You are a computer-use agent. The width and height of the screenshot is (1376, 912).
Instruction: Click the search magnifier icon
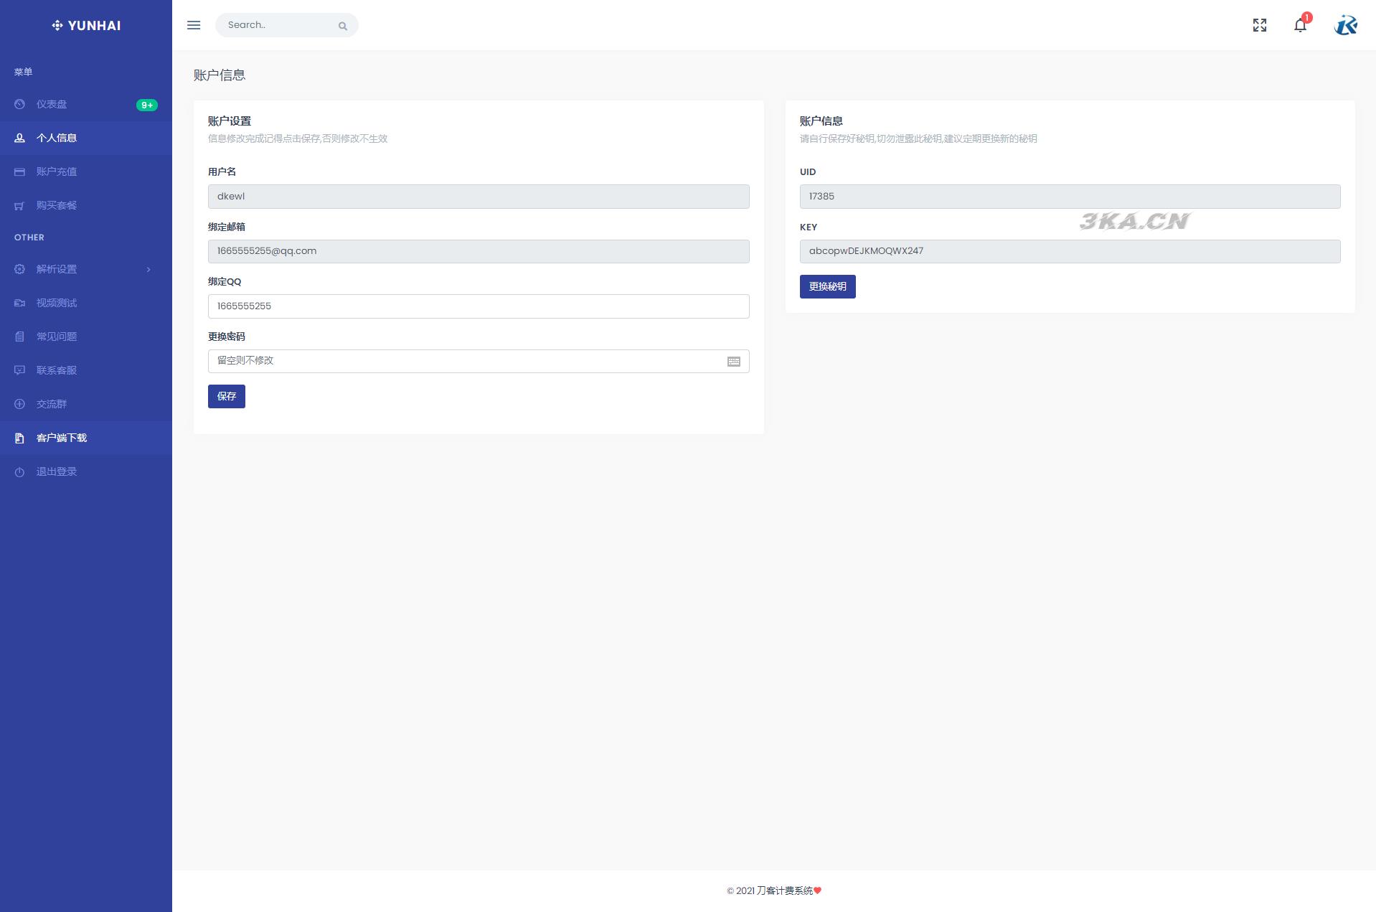pyautogui.click(x=343, y=26)
